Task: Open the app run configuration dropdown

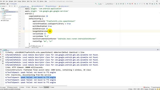Action: [x=101, y=4]
